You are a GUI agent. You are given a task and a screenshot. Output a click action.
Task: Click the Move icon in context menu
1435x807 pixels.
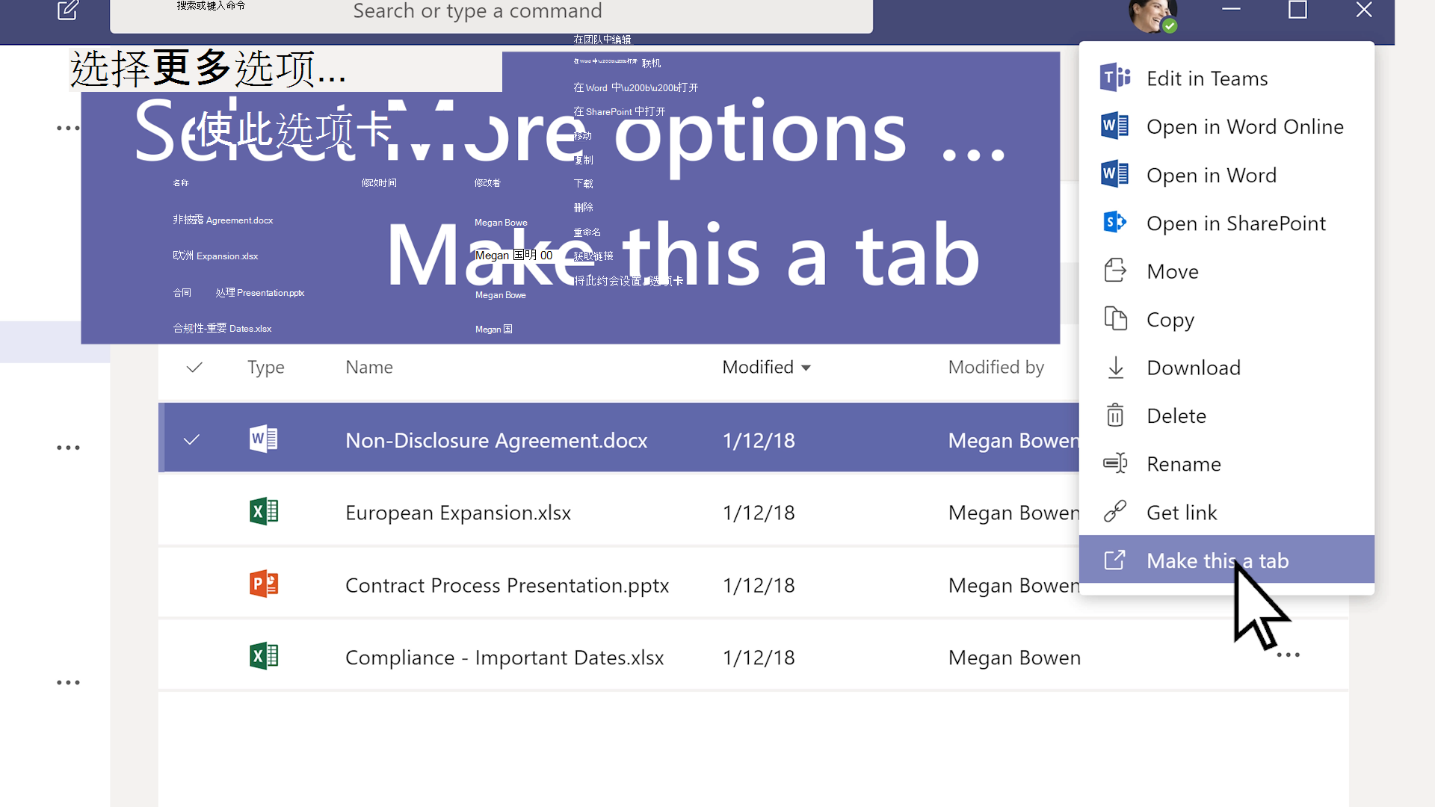point(1114,270)
